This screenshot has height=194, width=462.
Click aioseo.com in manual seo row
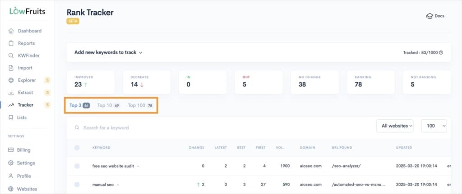click(x=310, y=185)
